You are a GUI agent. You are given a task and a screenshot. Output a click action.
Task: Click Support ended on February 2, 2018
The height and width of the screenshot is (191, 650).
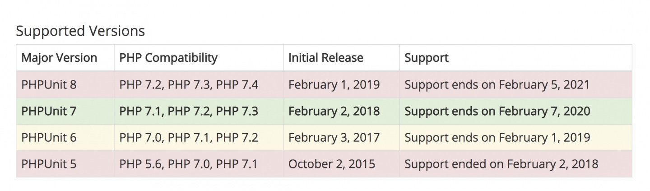(x=501, y=164)
